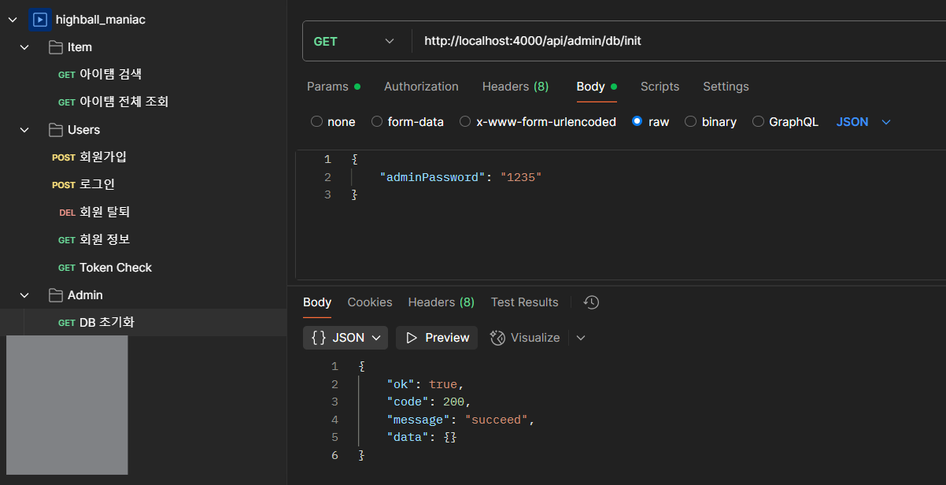Collapse the Users folder

pos(23,129)
